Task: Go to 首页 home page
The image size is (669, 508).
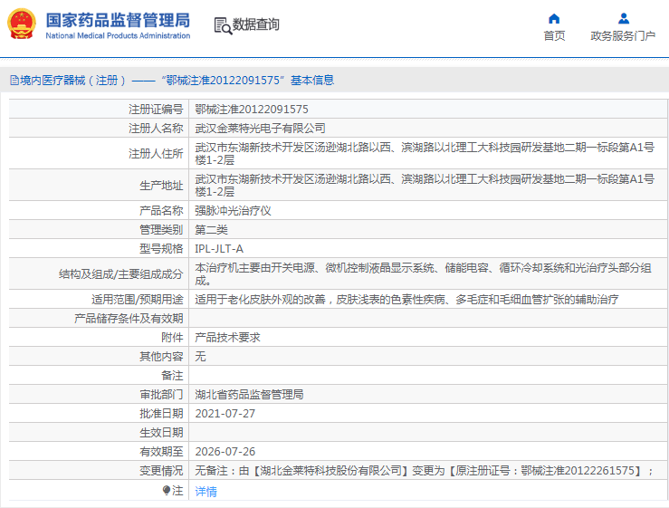Action: [x=554, y=36]
